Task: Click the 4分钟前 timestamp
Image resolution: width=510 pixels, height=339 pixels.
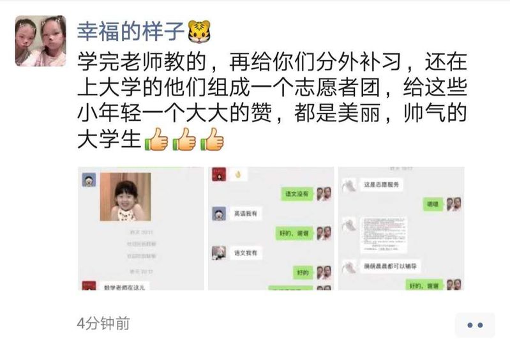Action: (x=103, y=324)
